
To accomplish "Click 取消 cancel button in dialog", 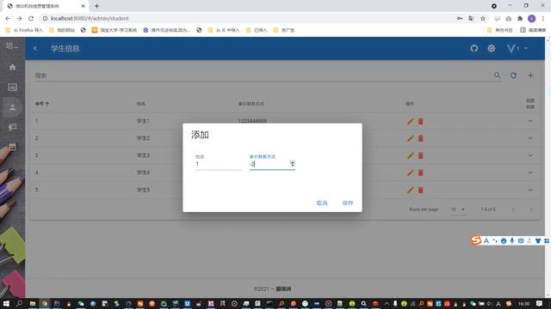I will pos(322,203).
